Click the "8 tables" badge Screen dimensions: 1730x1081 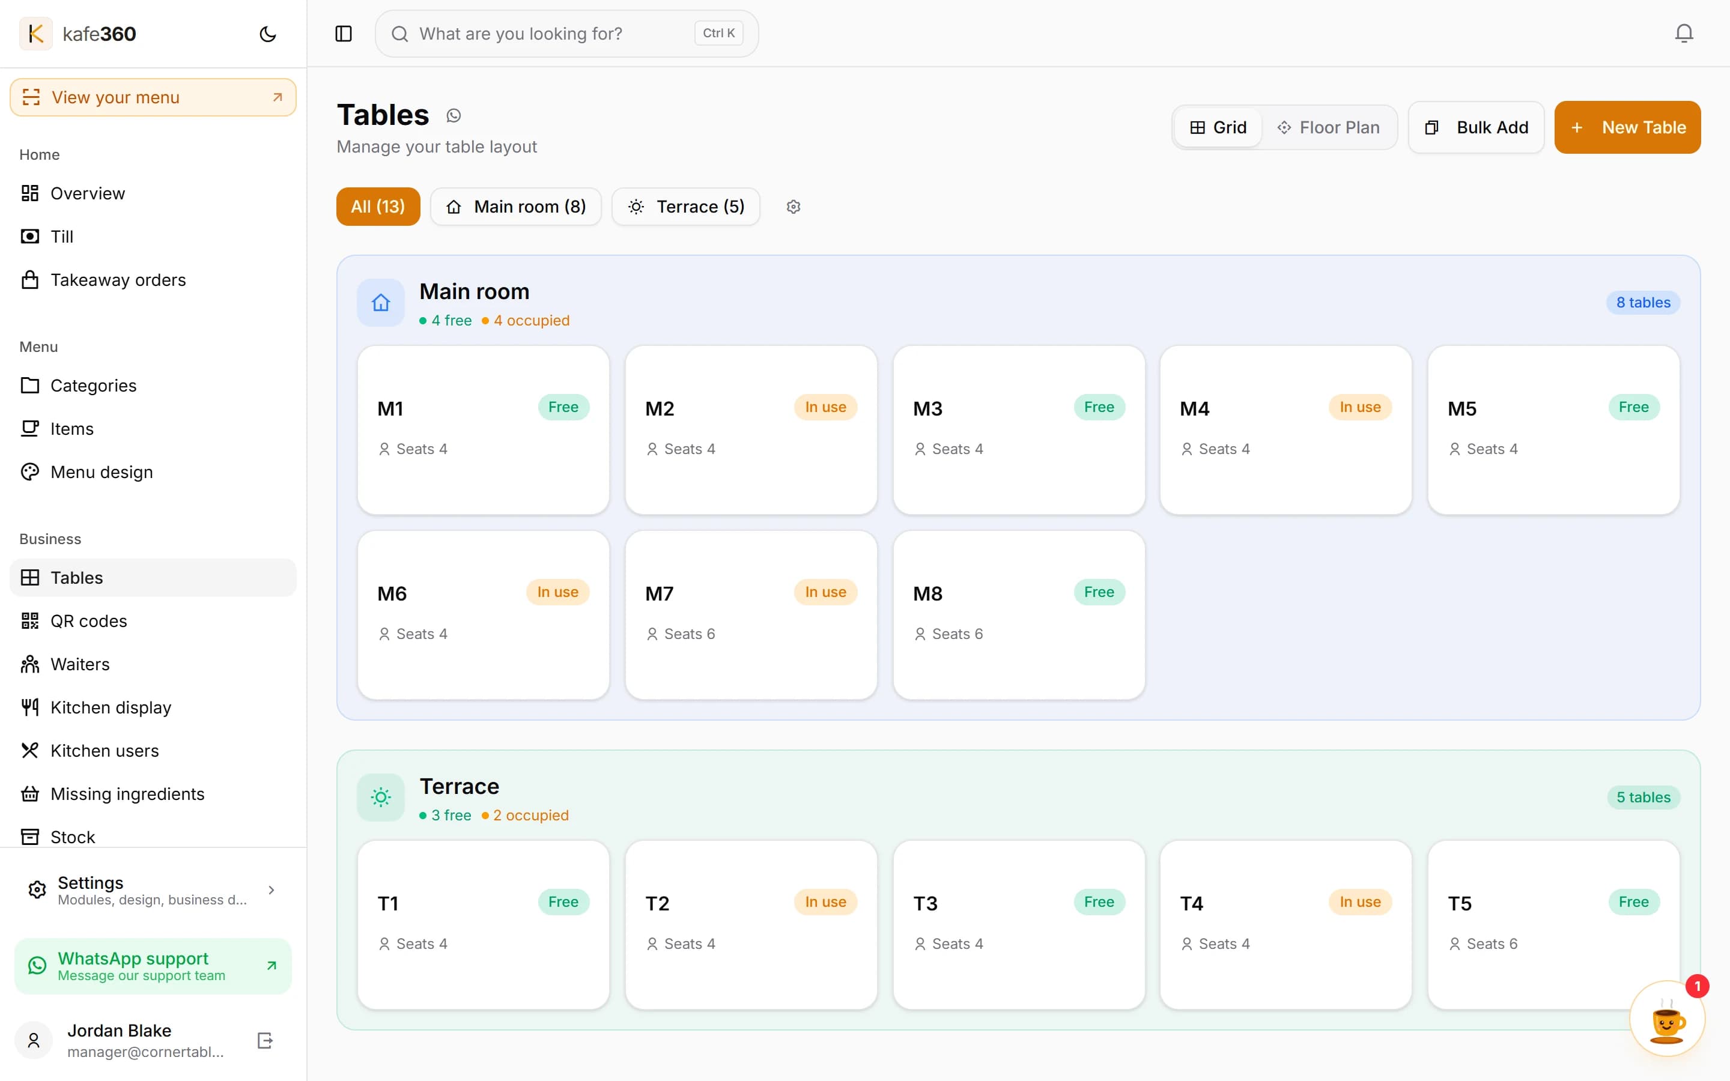pos(1643,303)
